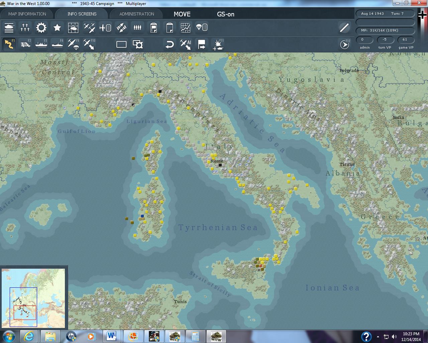Screen dimensions: 428x343
Task: Open Windows Explorer folder in taskbar
Action: (50, 336)
